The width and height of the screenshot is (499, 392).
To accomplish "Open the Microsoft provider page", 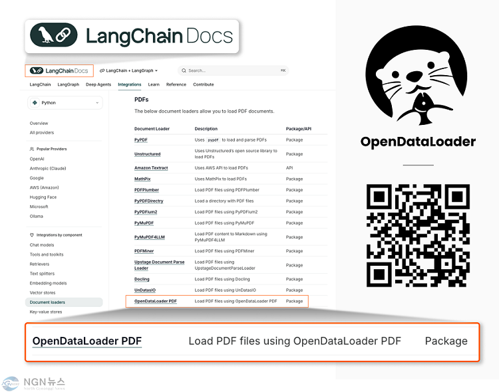I will point(39,207).
